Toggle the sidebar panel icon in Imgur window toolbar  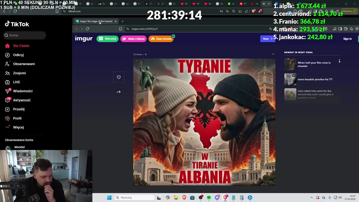click(x=340, y=29)
